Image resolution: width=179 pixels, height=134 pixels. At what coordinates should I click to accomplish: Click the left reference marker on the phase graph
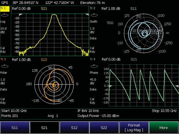point(111,86)
